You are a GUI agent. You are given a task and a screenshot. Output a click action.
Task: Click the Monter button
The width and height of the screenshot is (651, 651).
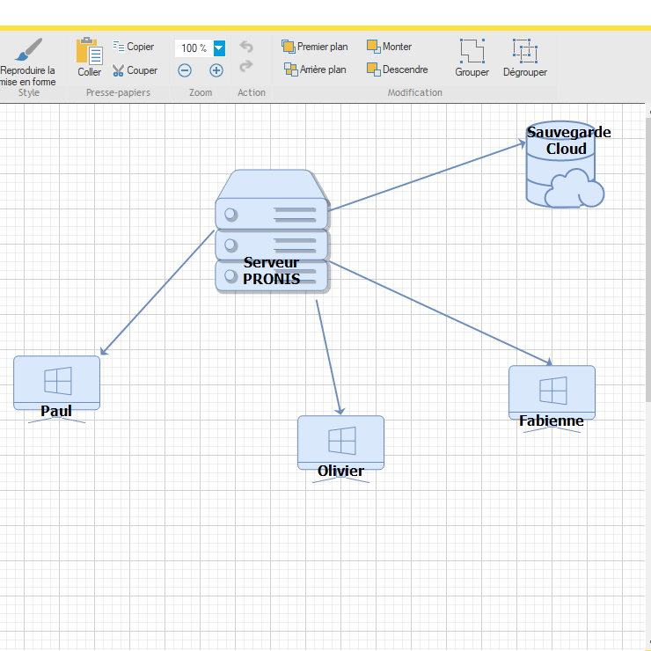(x=389, y=47)
